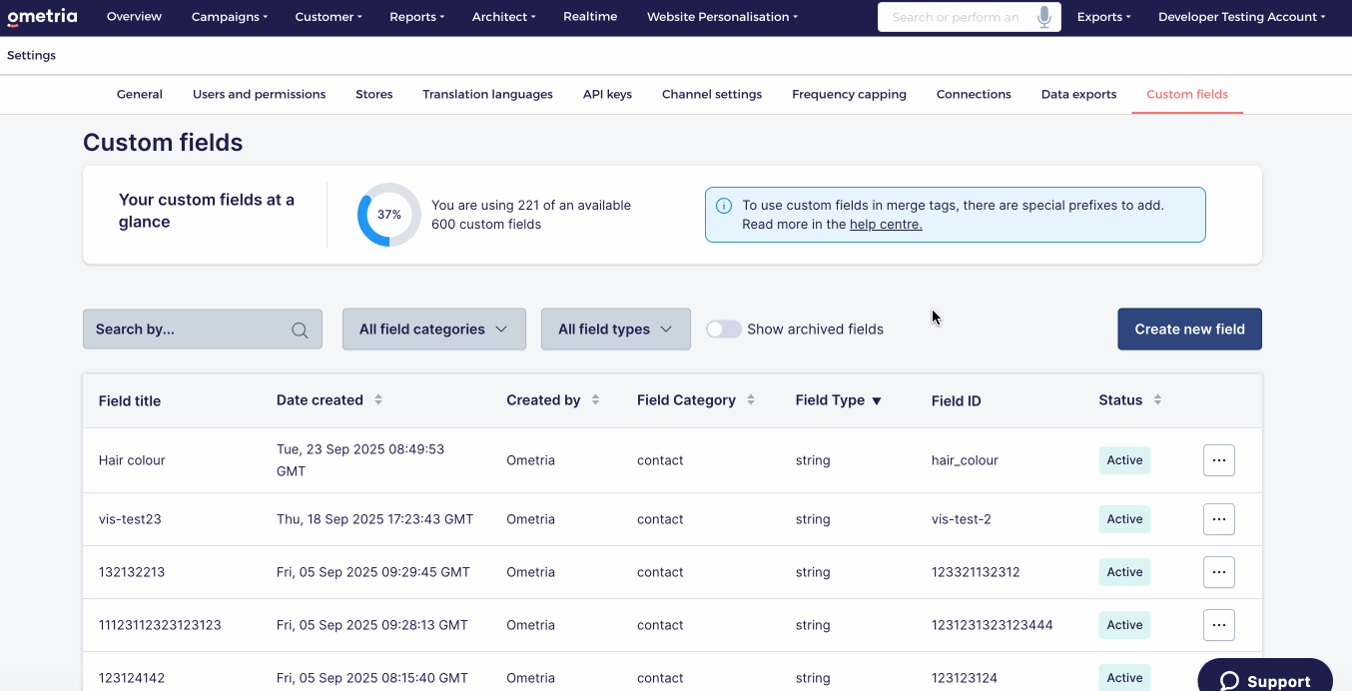Switch to the Channel settings tab
The width and height of the screenshot is (1352, 691).
point(711,94)
